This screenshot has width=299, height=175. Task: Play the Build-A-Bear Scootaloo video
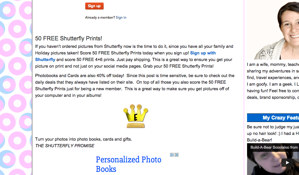coord(287,163)
